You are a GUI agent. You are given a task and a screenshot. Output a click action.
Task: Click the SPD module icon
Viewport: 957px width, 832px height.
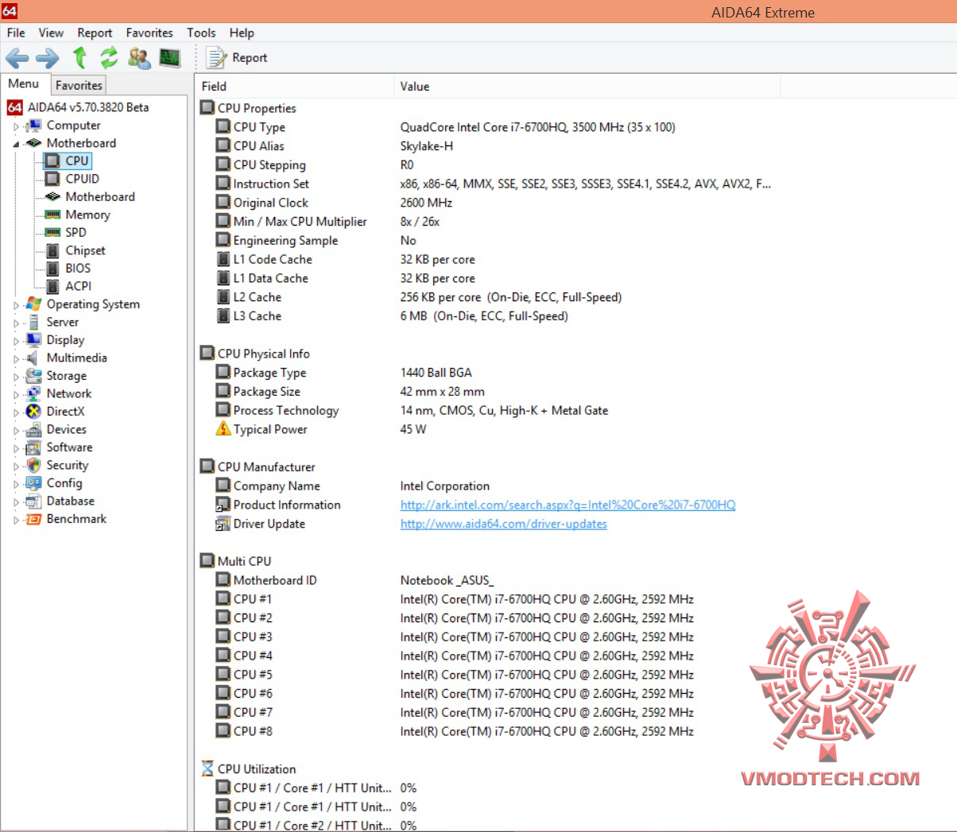pyautogui.click(x=52, y=232)
